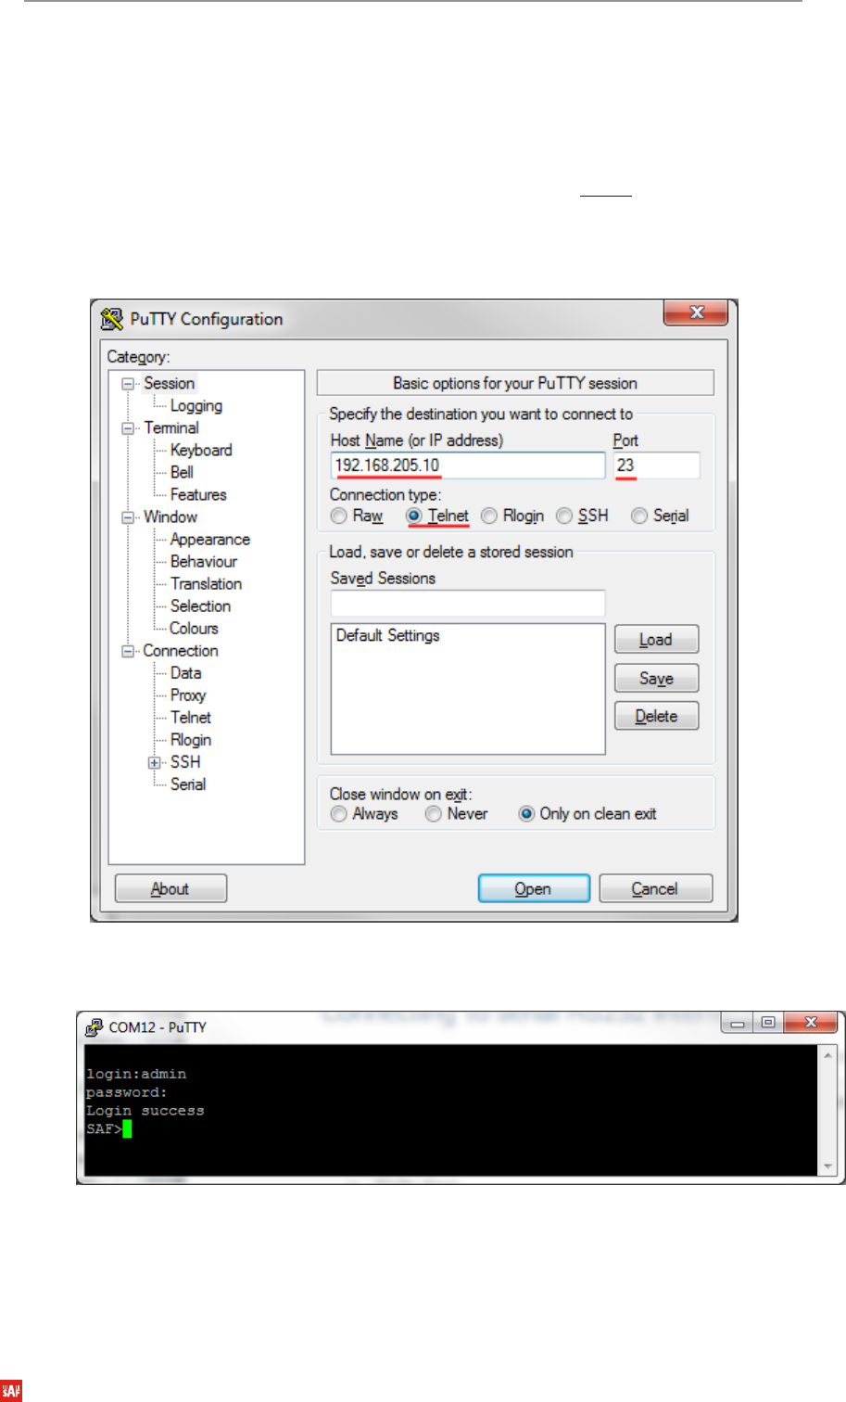Collapse the Session tree node
Screen dimensions: 846x1402
click(x=128, y=384)
